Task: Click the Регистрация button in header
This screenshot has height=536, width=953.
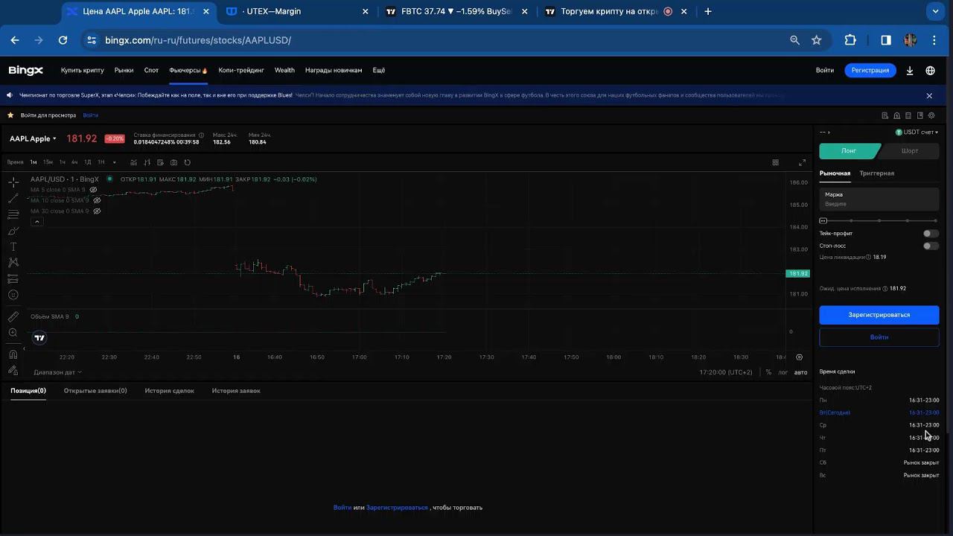Action: pyautogui.click(x=870, y=70)
